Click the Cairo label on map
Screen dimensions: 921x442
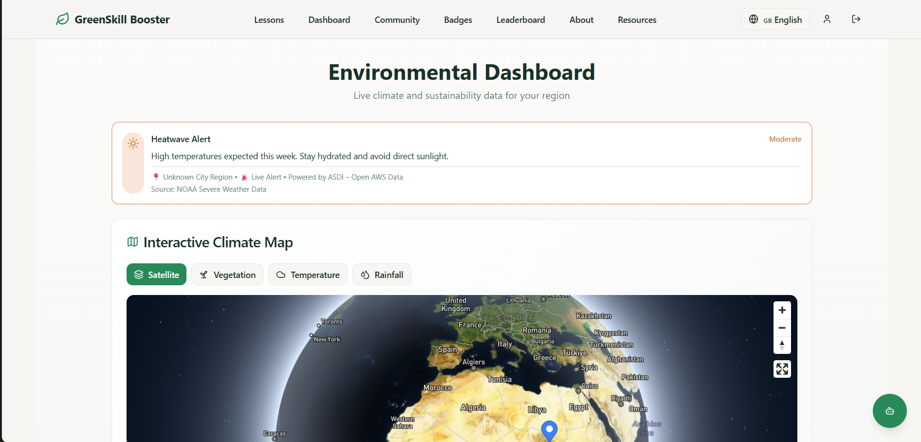(589, 386)
